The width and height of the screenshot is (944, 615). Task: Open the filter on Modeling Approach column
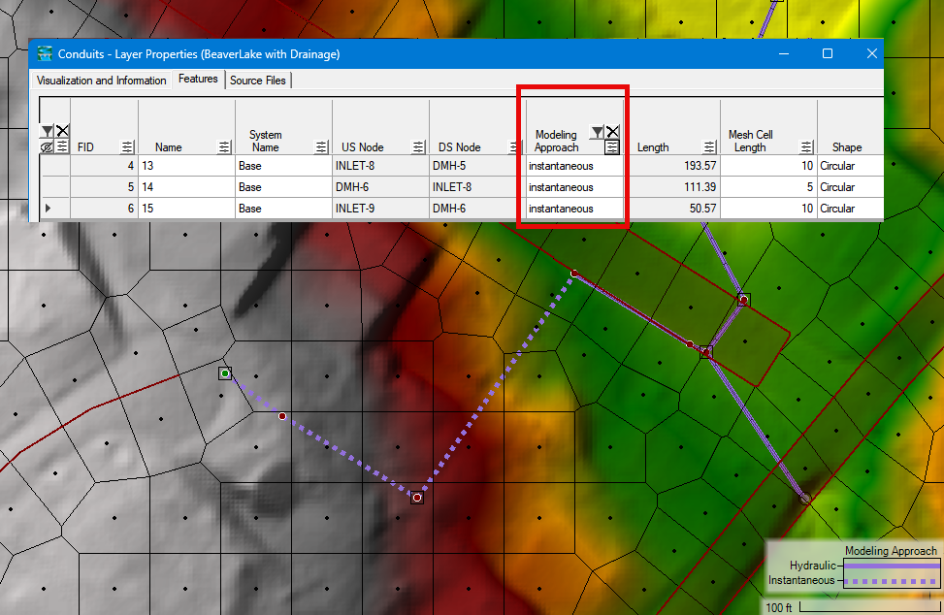[x=596, y=131]
